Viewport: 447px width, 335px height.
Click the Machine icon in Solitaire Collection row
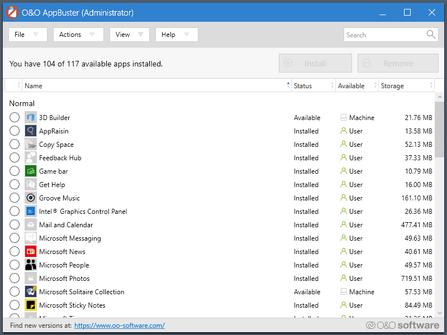(x=344, y=291)
